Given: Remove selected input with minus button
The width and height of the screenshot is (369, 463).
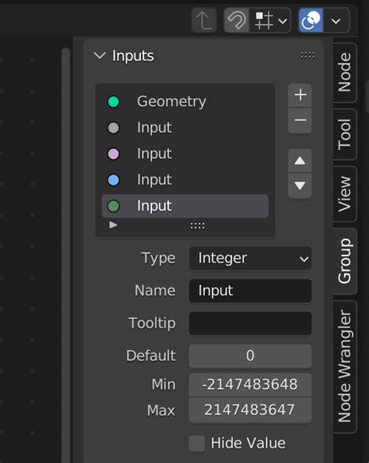Looking at the screenshot, I should click(x=300, y=121).
